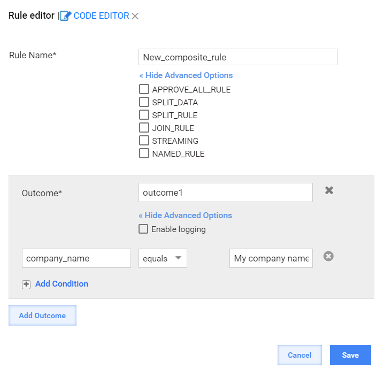Check the NAMED_RULE checkbox

point(144,153)
